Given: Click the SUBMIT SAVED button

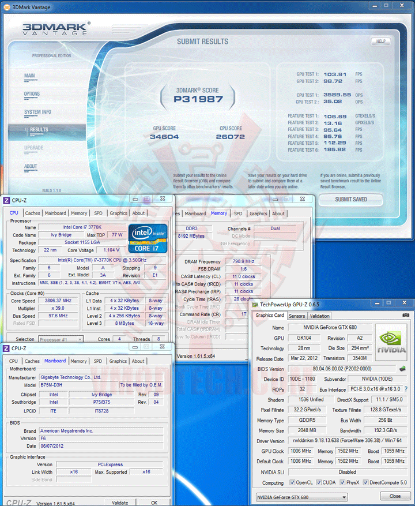Looking at the screenshot, I should coord(351,200).
